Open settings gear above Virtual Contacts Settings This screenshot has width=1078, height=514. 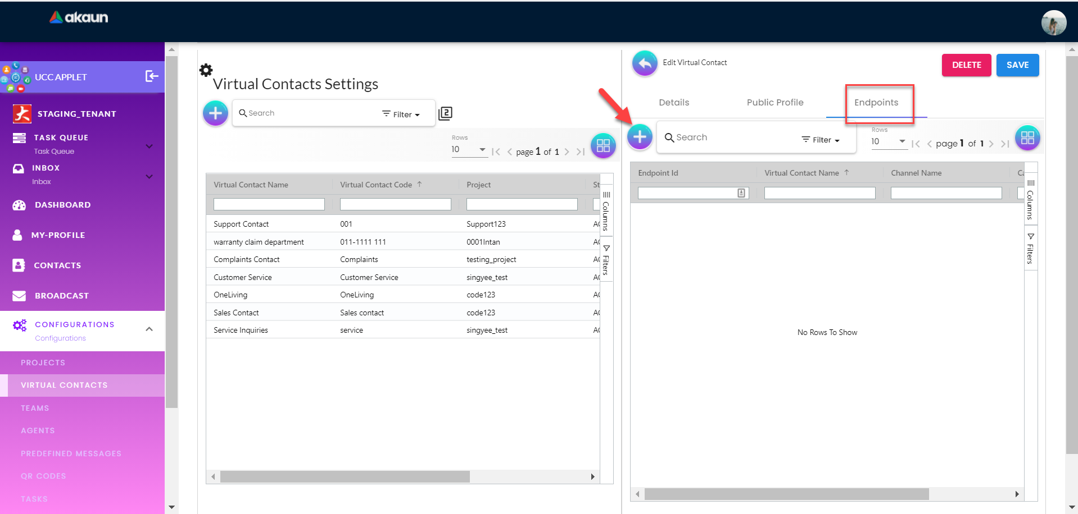206,70
